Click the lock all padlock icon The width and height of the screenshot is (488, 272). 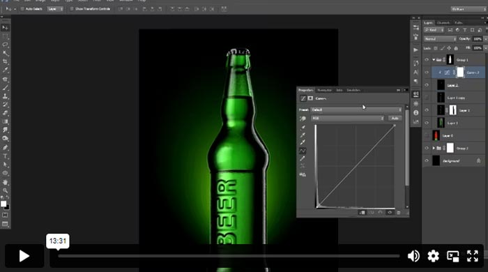pos(456,48)
